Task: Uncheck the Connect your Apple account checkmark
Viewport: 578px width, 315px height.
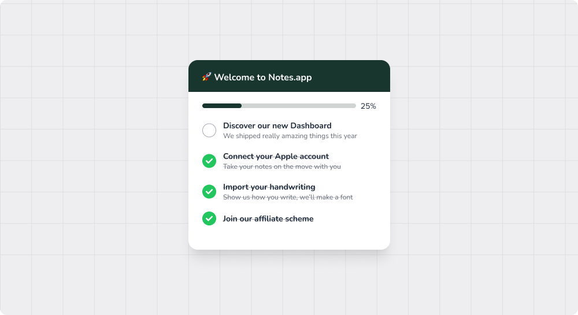Action: pos(209,161)
